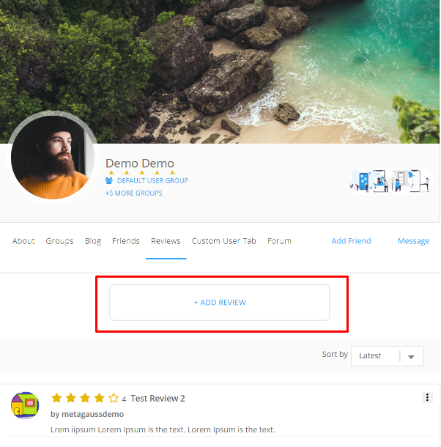Switch to the Forum tab
Screen dimensions: 441x447
279,241
